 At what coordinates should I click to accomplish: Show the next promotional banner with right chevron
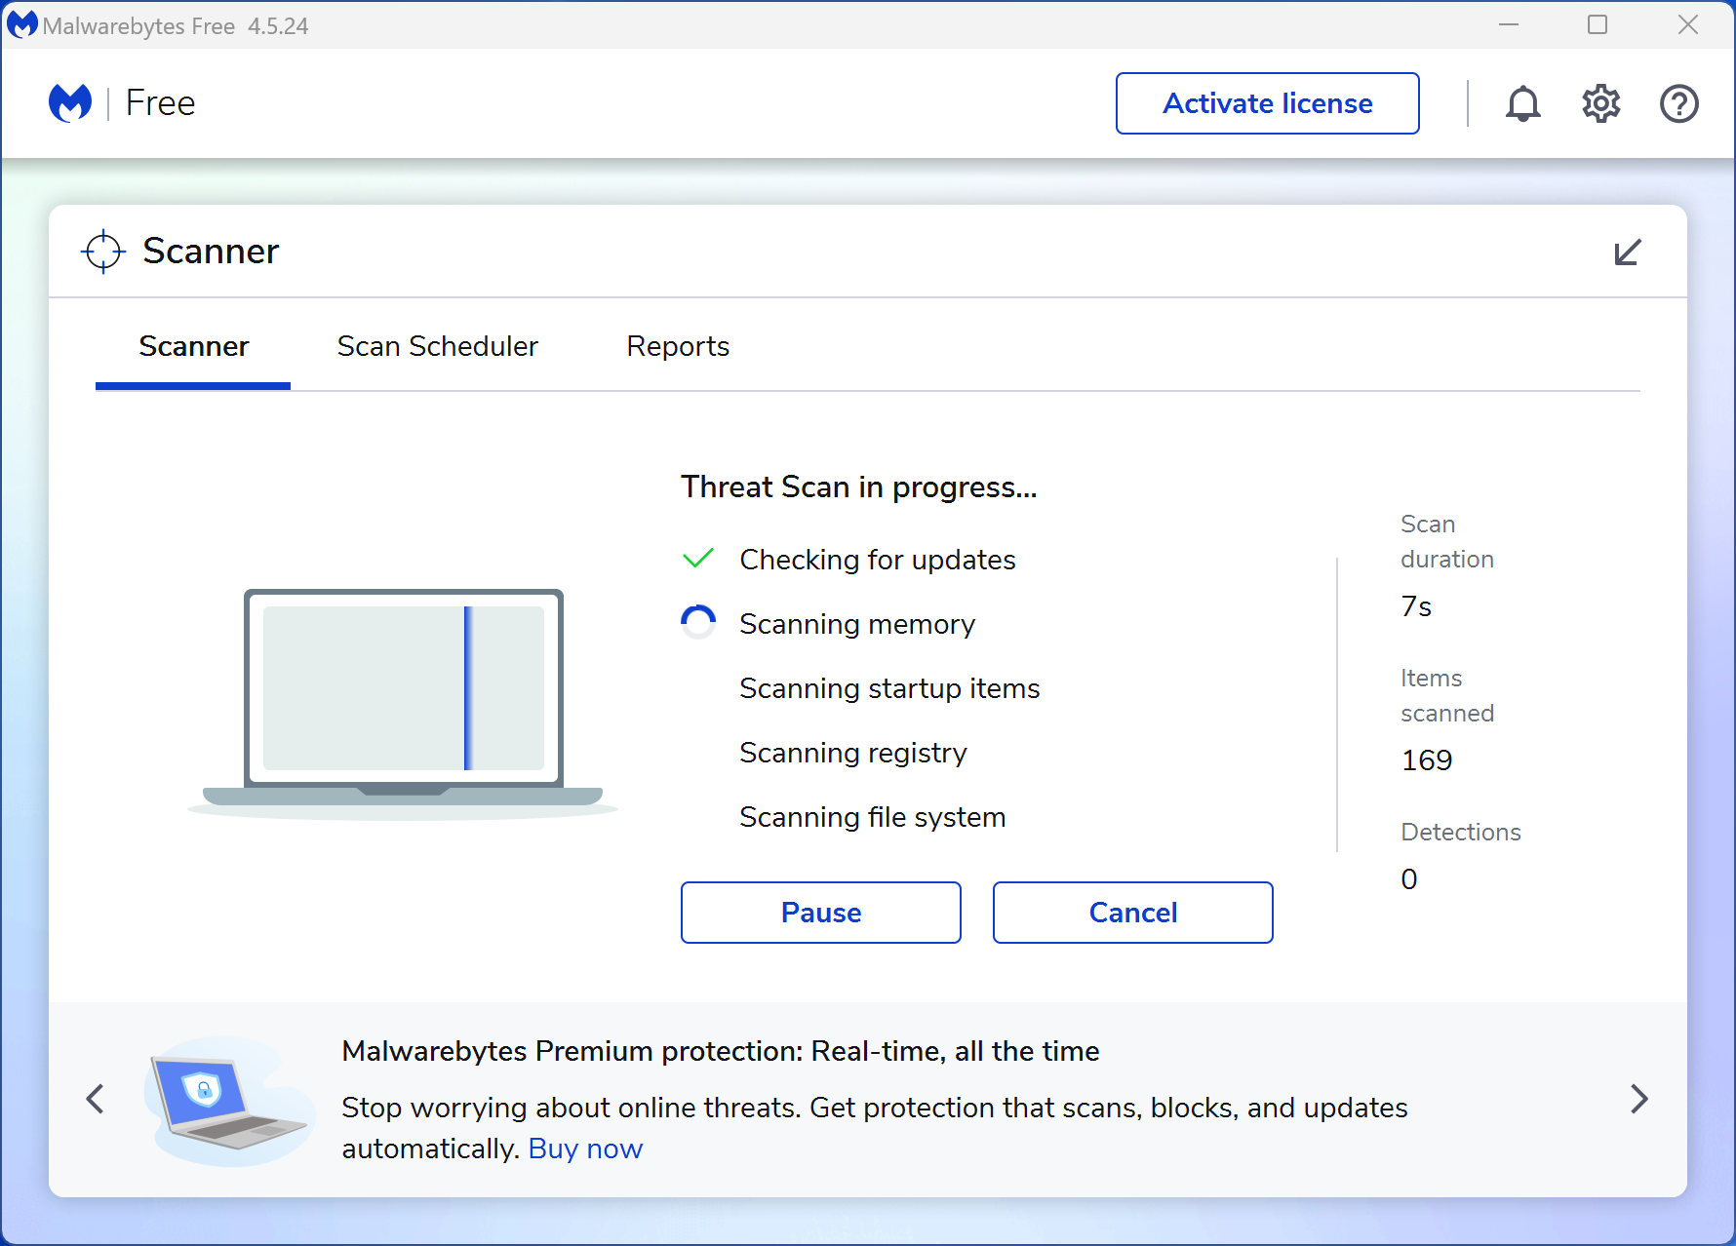coord(1638,1099)
